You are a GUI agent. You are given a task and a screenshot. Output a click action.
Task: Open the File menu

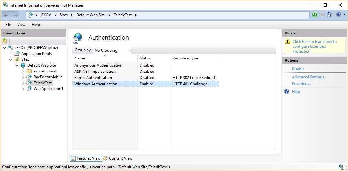pyautogui.click(x=8, y=24)
